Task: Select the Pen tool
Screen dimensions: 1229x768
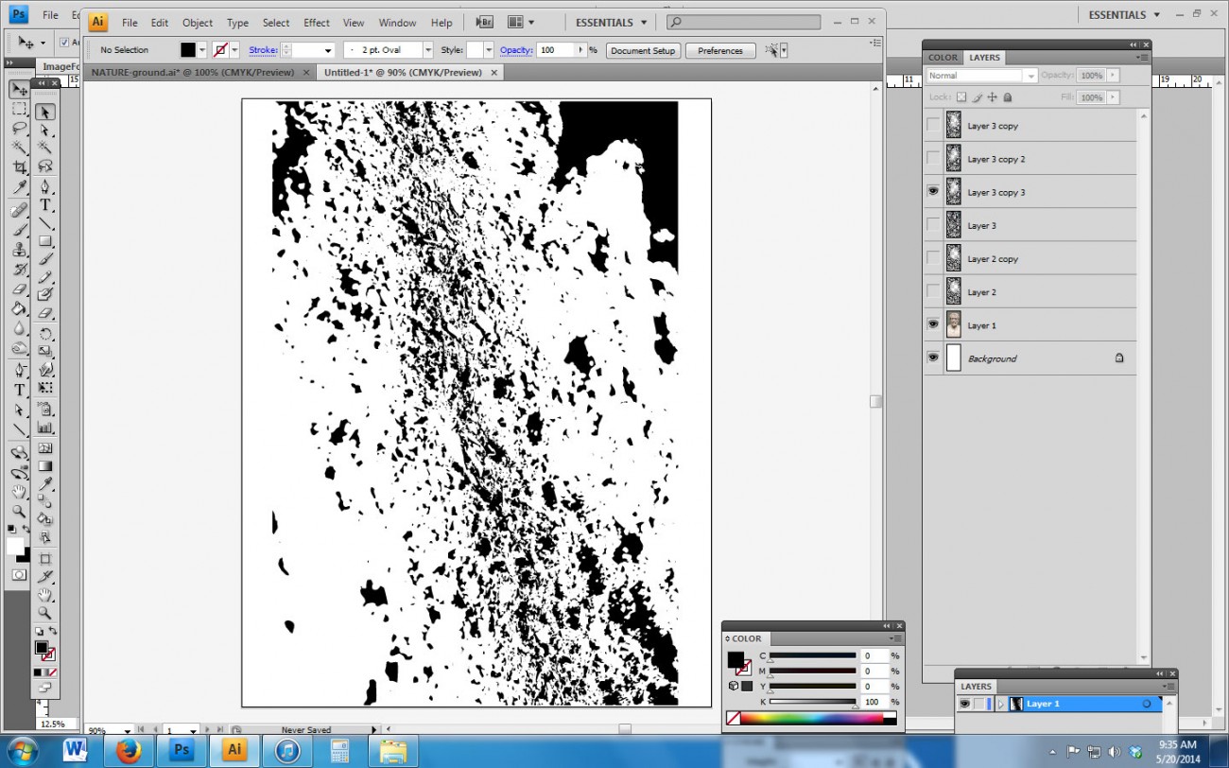Action: pos(44,188)
